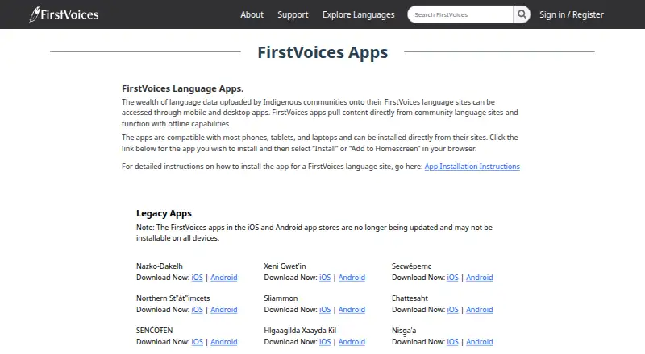Open Secwépemc iOS download link
The width and height of the screenshot is (645, 354).
(452, 278)
